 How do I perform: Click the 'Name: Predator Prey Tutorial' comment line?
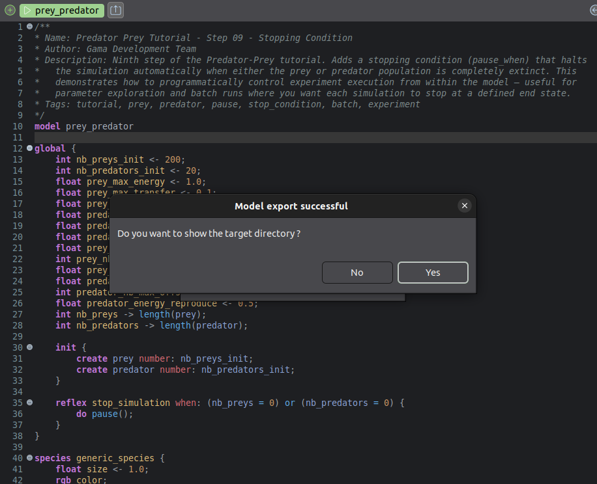pyautogui.click(x=194, y=38)
